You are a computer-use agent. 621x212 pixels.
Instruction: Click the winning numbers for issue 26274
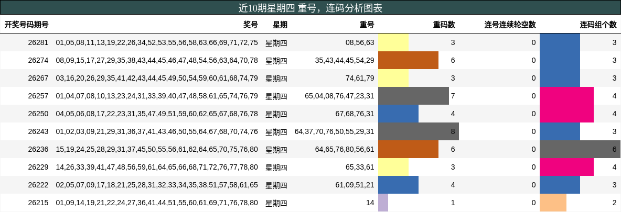point(157,60)
